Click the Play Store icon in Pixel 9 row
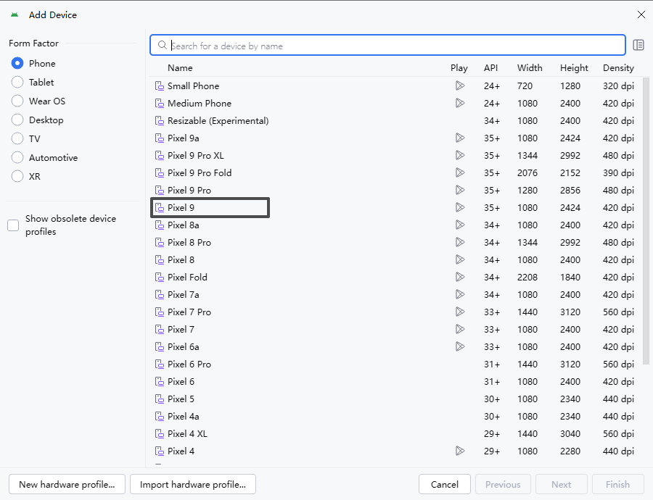This screenshot has height=500, width=653. [460, 207]
